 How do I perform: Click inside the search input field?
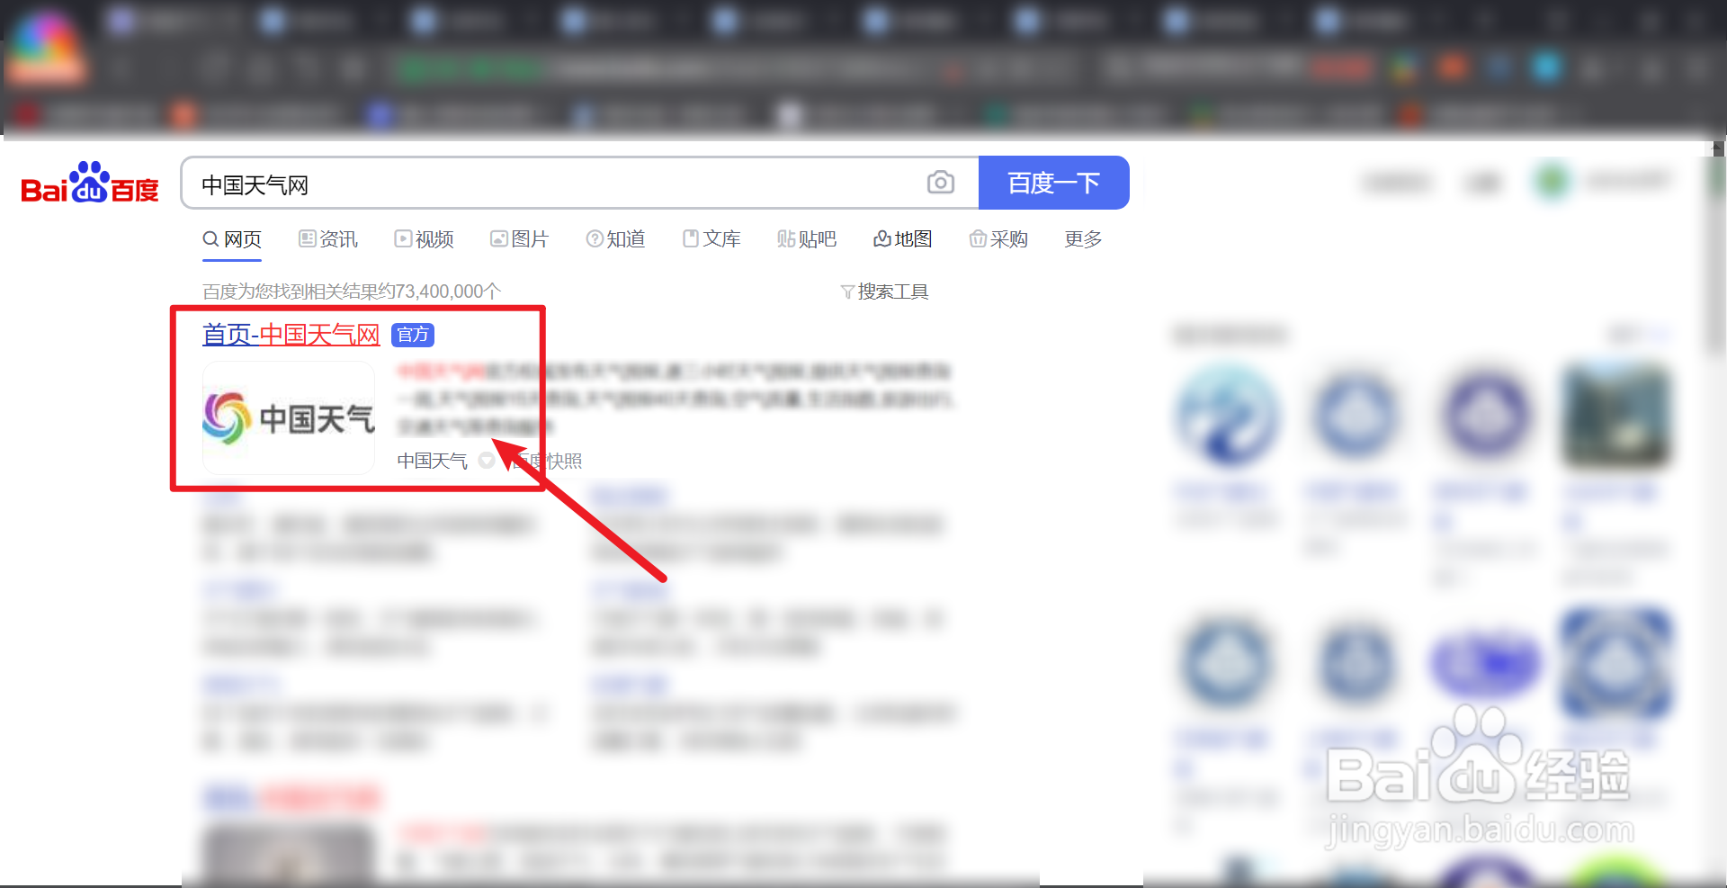pos(540,183)
